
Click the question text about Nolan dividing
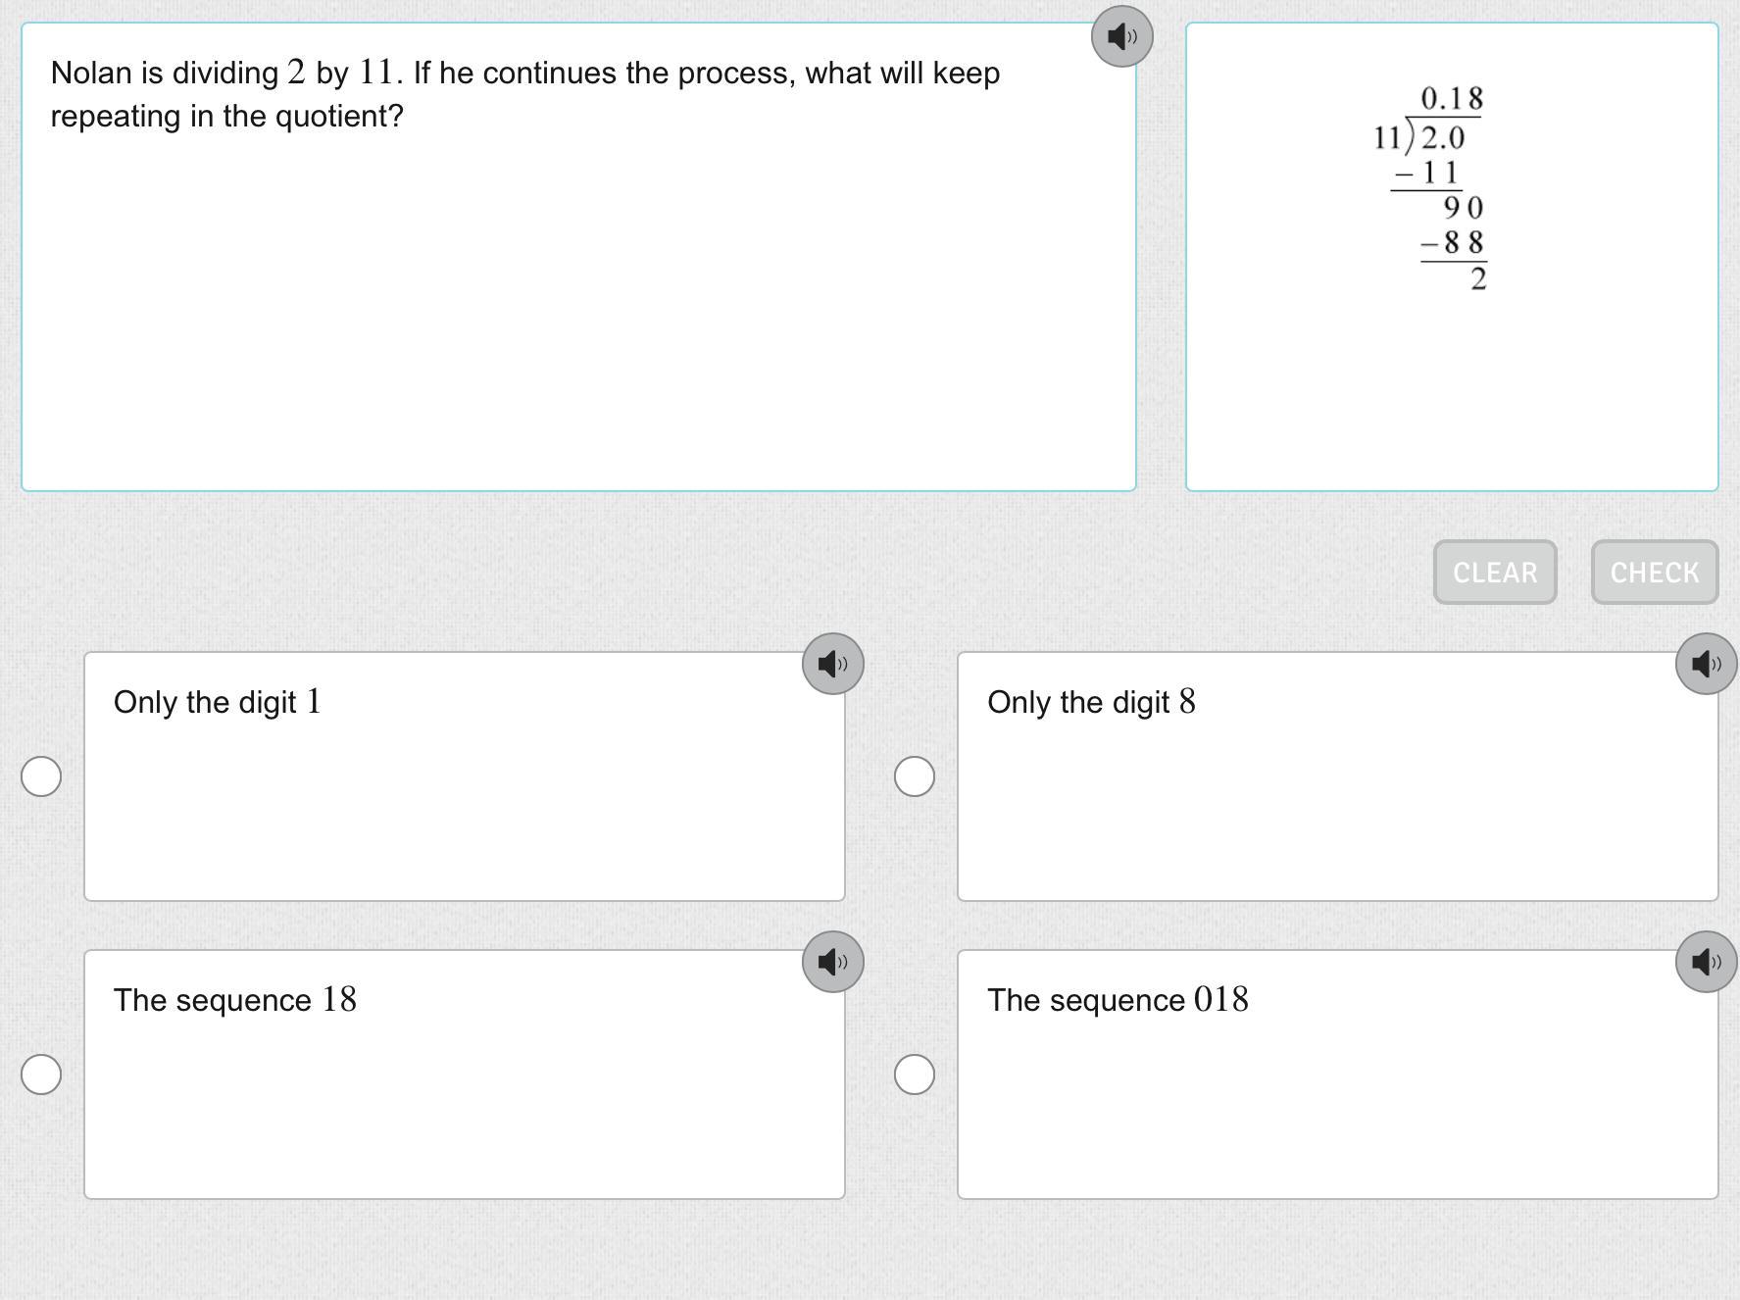coord(524,94)
